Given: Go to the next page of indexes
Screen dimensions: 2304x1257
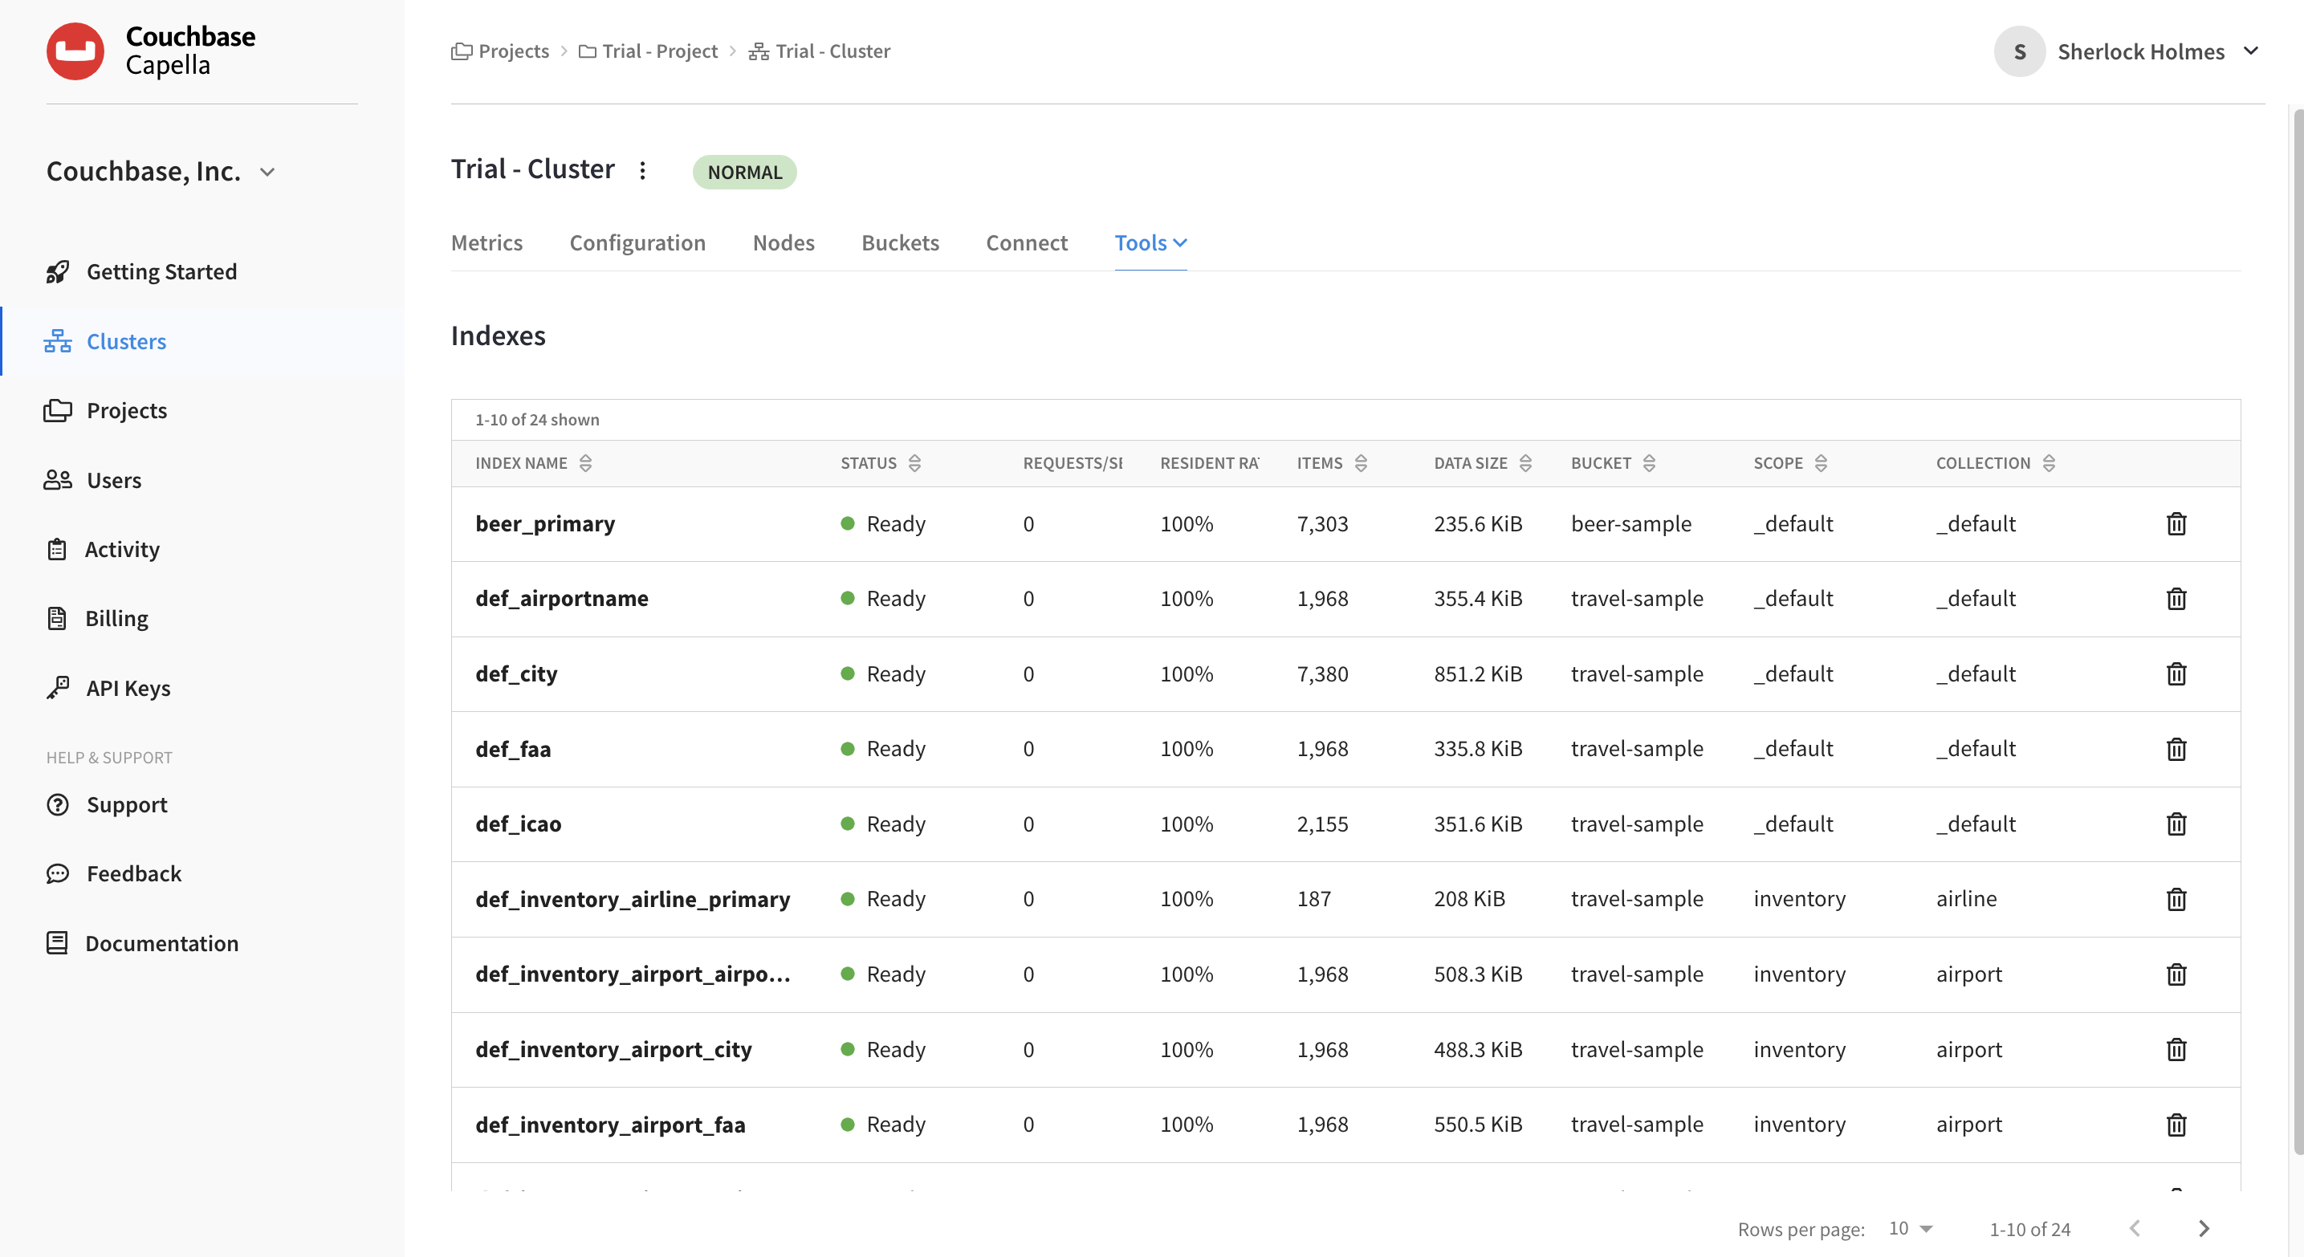Looking at the screenshot, I should tap(2204, 1228).
